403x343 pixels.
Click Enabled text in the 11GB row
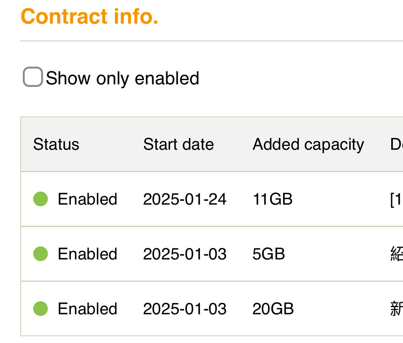[88, 199]
